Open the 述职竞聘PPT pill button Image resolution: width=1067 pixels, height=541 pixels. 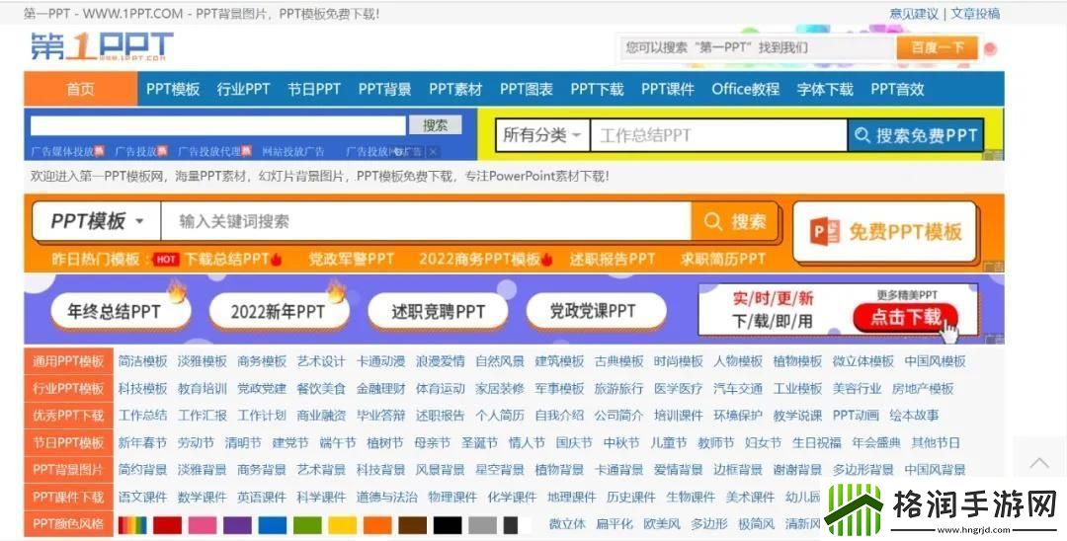click(438, 312)
